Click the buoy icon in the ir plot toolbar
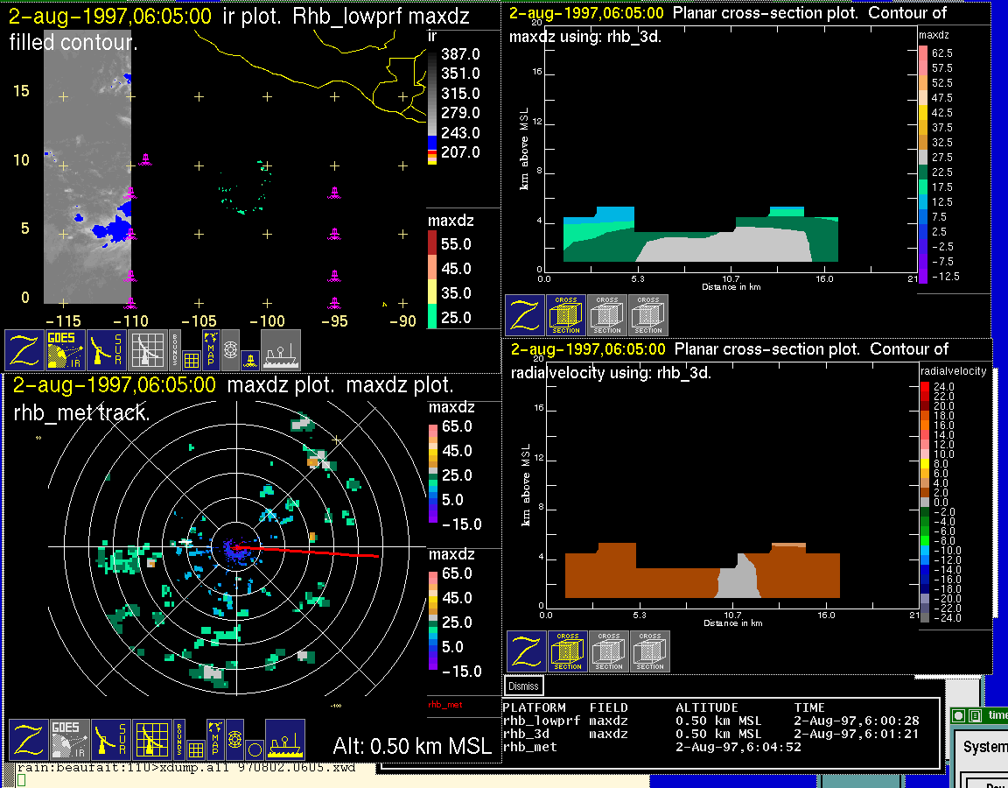 pos(248,359)
